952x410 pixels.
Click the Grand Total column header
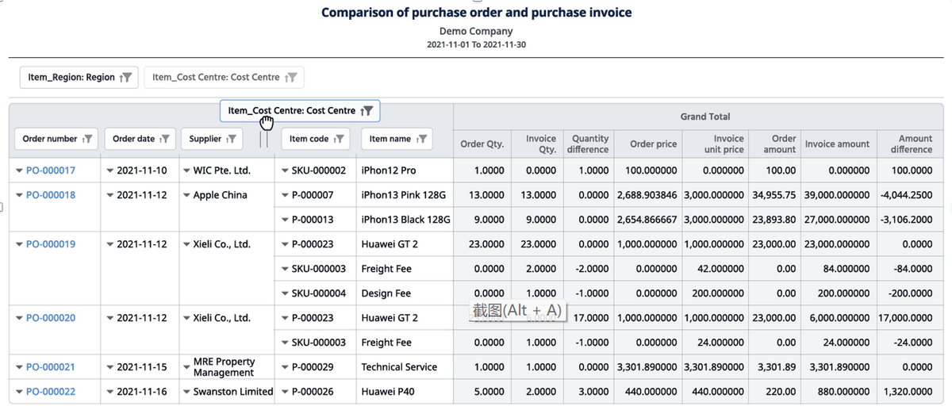click(x=704, y=117)
